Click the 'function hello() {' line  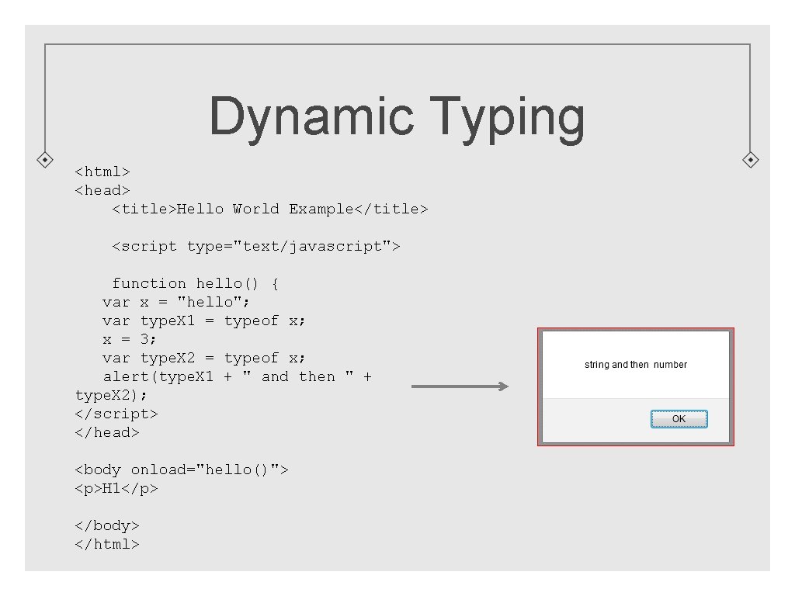195,284
